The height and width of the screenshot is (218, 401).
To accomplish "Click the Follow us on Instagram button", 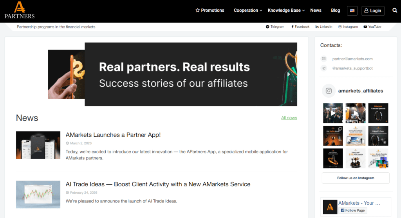I will (x=356, y=178).
